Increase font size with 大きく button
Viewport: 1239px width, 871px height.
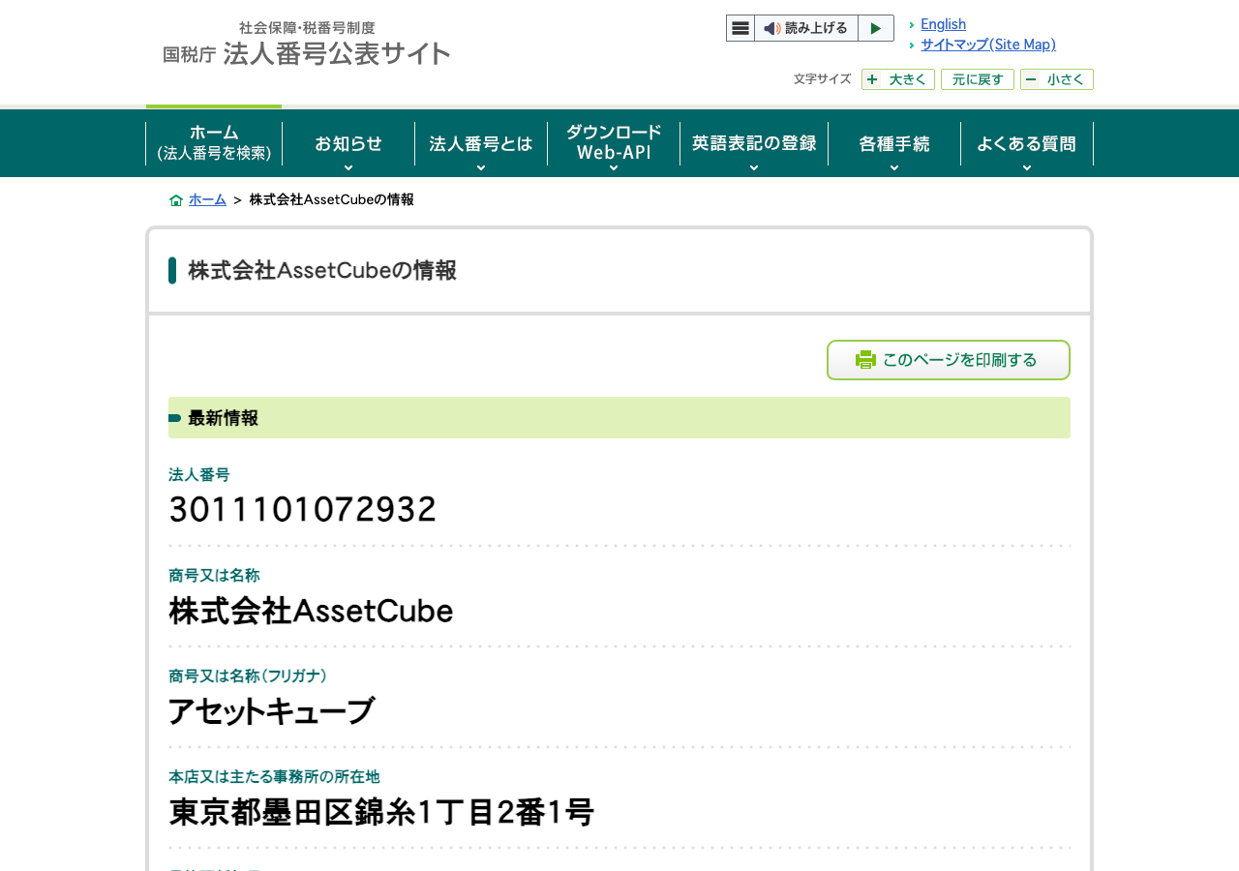[x=898, y=79]
